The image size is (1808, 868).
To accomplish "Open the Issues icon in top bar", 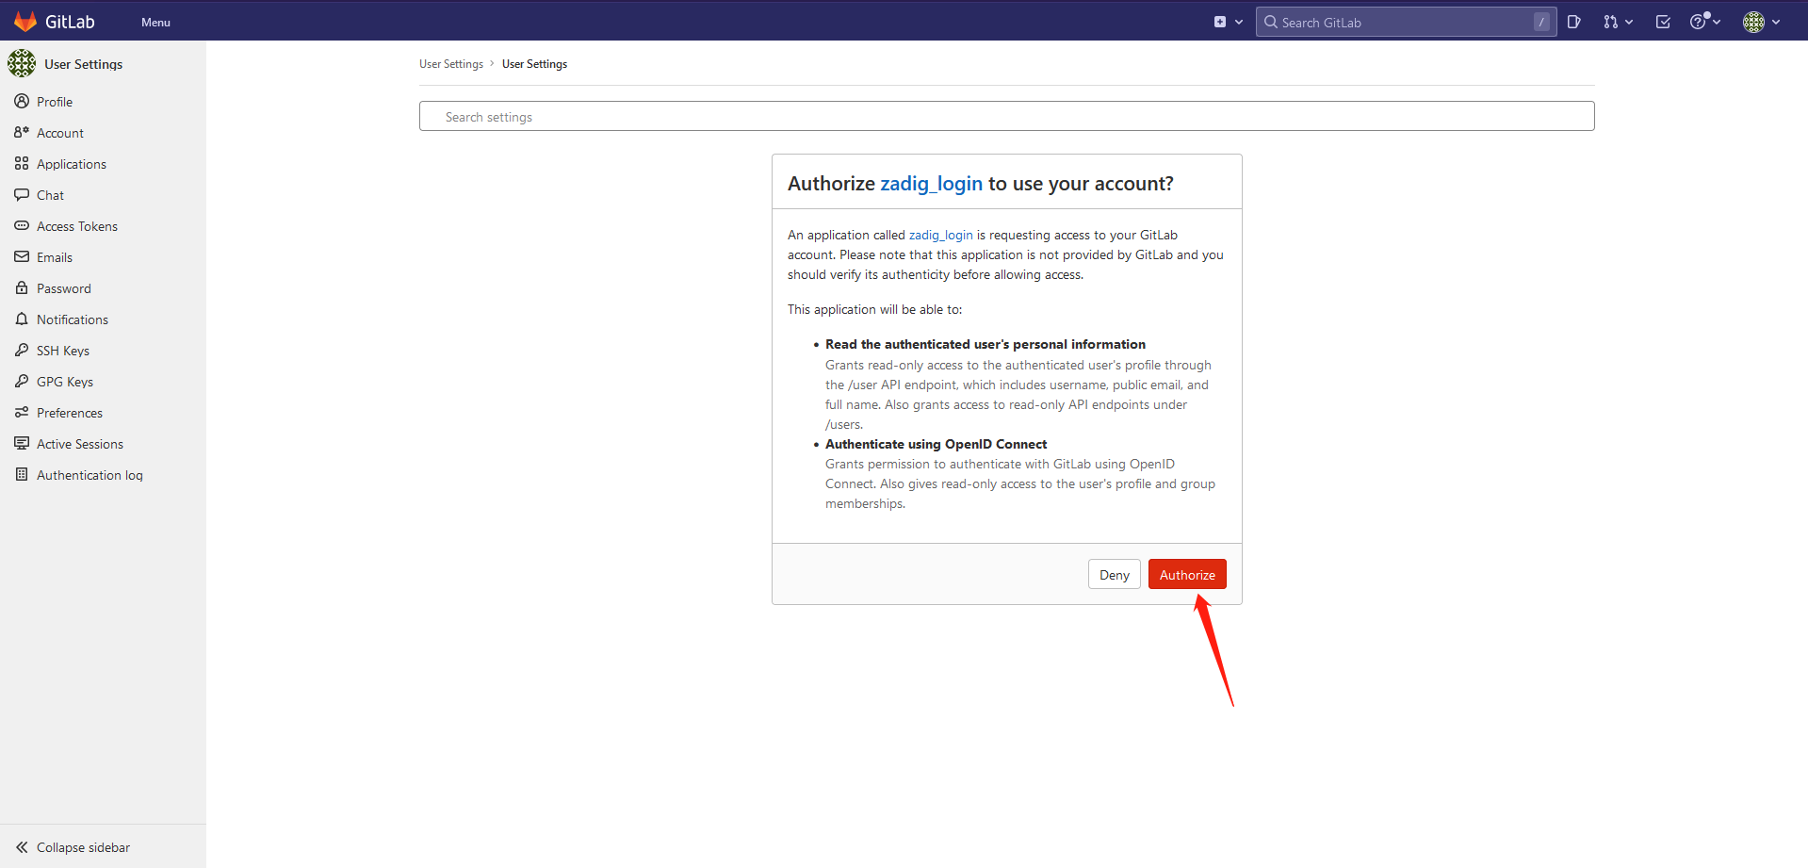I will (x=1573, y=22).
